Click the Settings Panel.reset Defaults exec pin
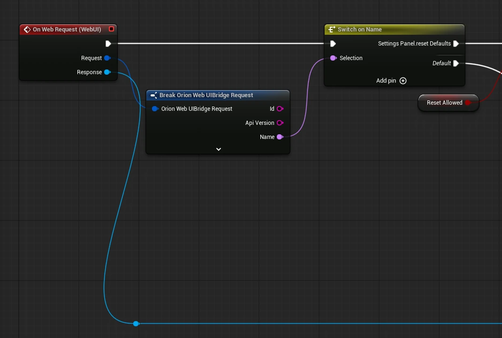The height and width of the screenshot is (338, 502). (456, 44)
